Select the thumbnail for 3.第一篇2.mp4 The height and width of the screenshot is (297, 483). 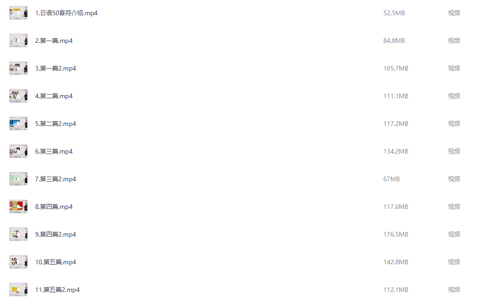click(x=18, y=68)
